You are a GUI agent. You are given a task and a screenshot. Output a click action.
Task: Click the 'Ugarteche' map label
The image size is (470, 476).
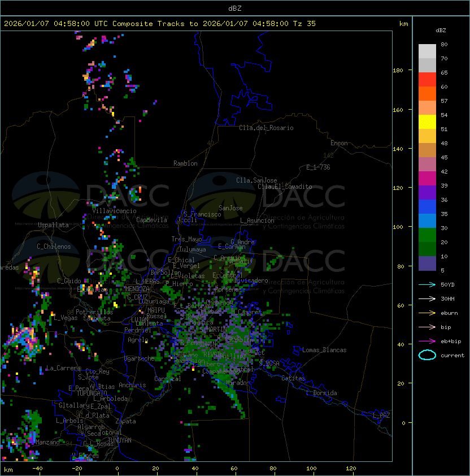(140, 358)
